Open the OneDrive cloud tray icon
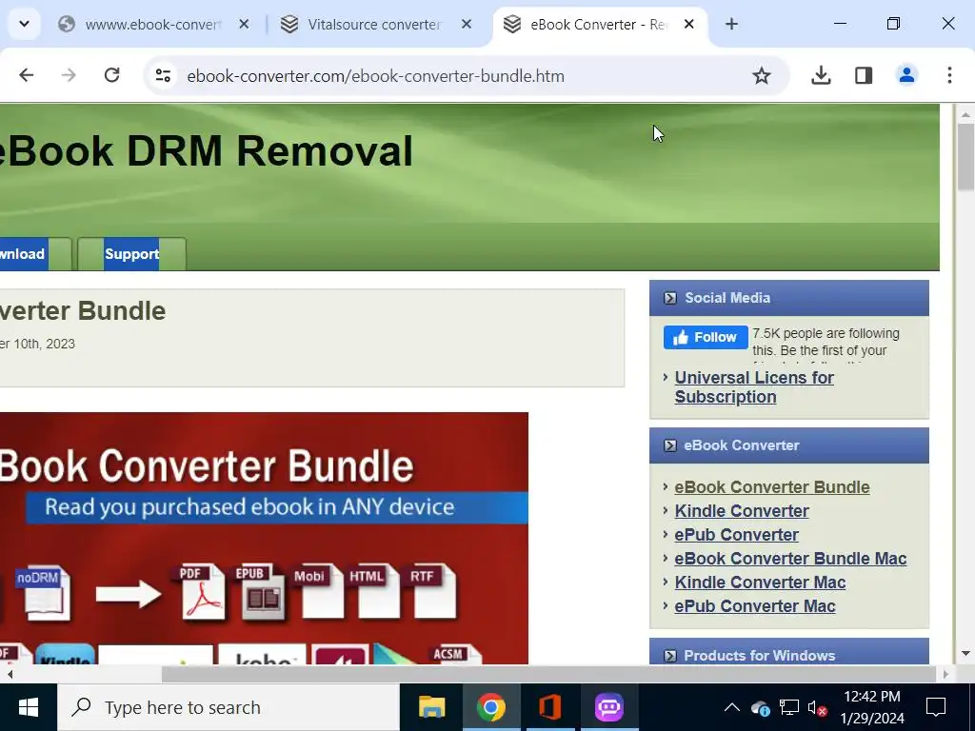Image resolution: width=975 pixels, height=731 pixels. (x=761, y=707)
